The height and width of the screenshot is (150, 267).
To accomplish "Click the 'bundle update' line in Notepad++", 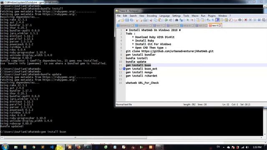I will point(136,62).
